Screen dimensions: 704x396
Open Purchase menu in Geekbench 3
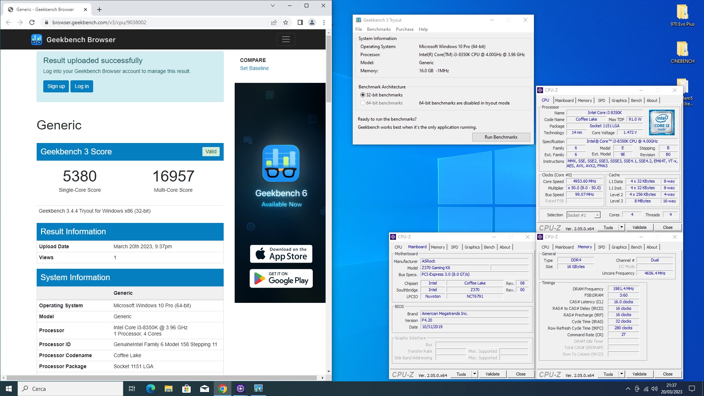[405, 29]
